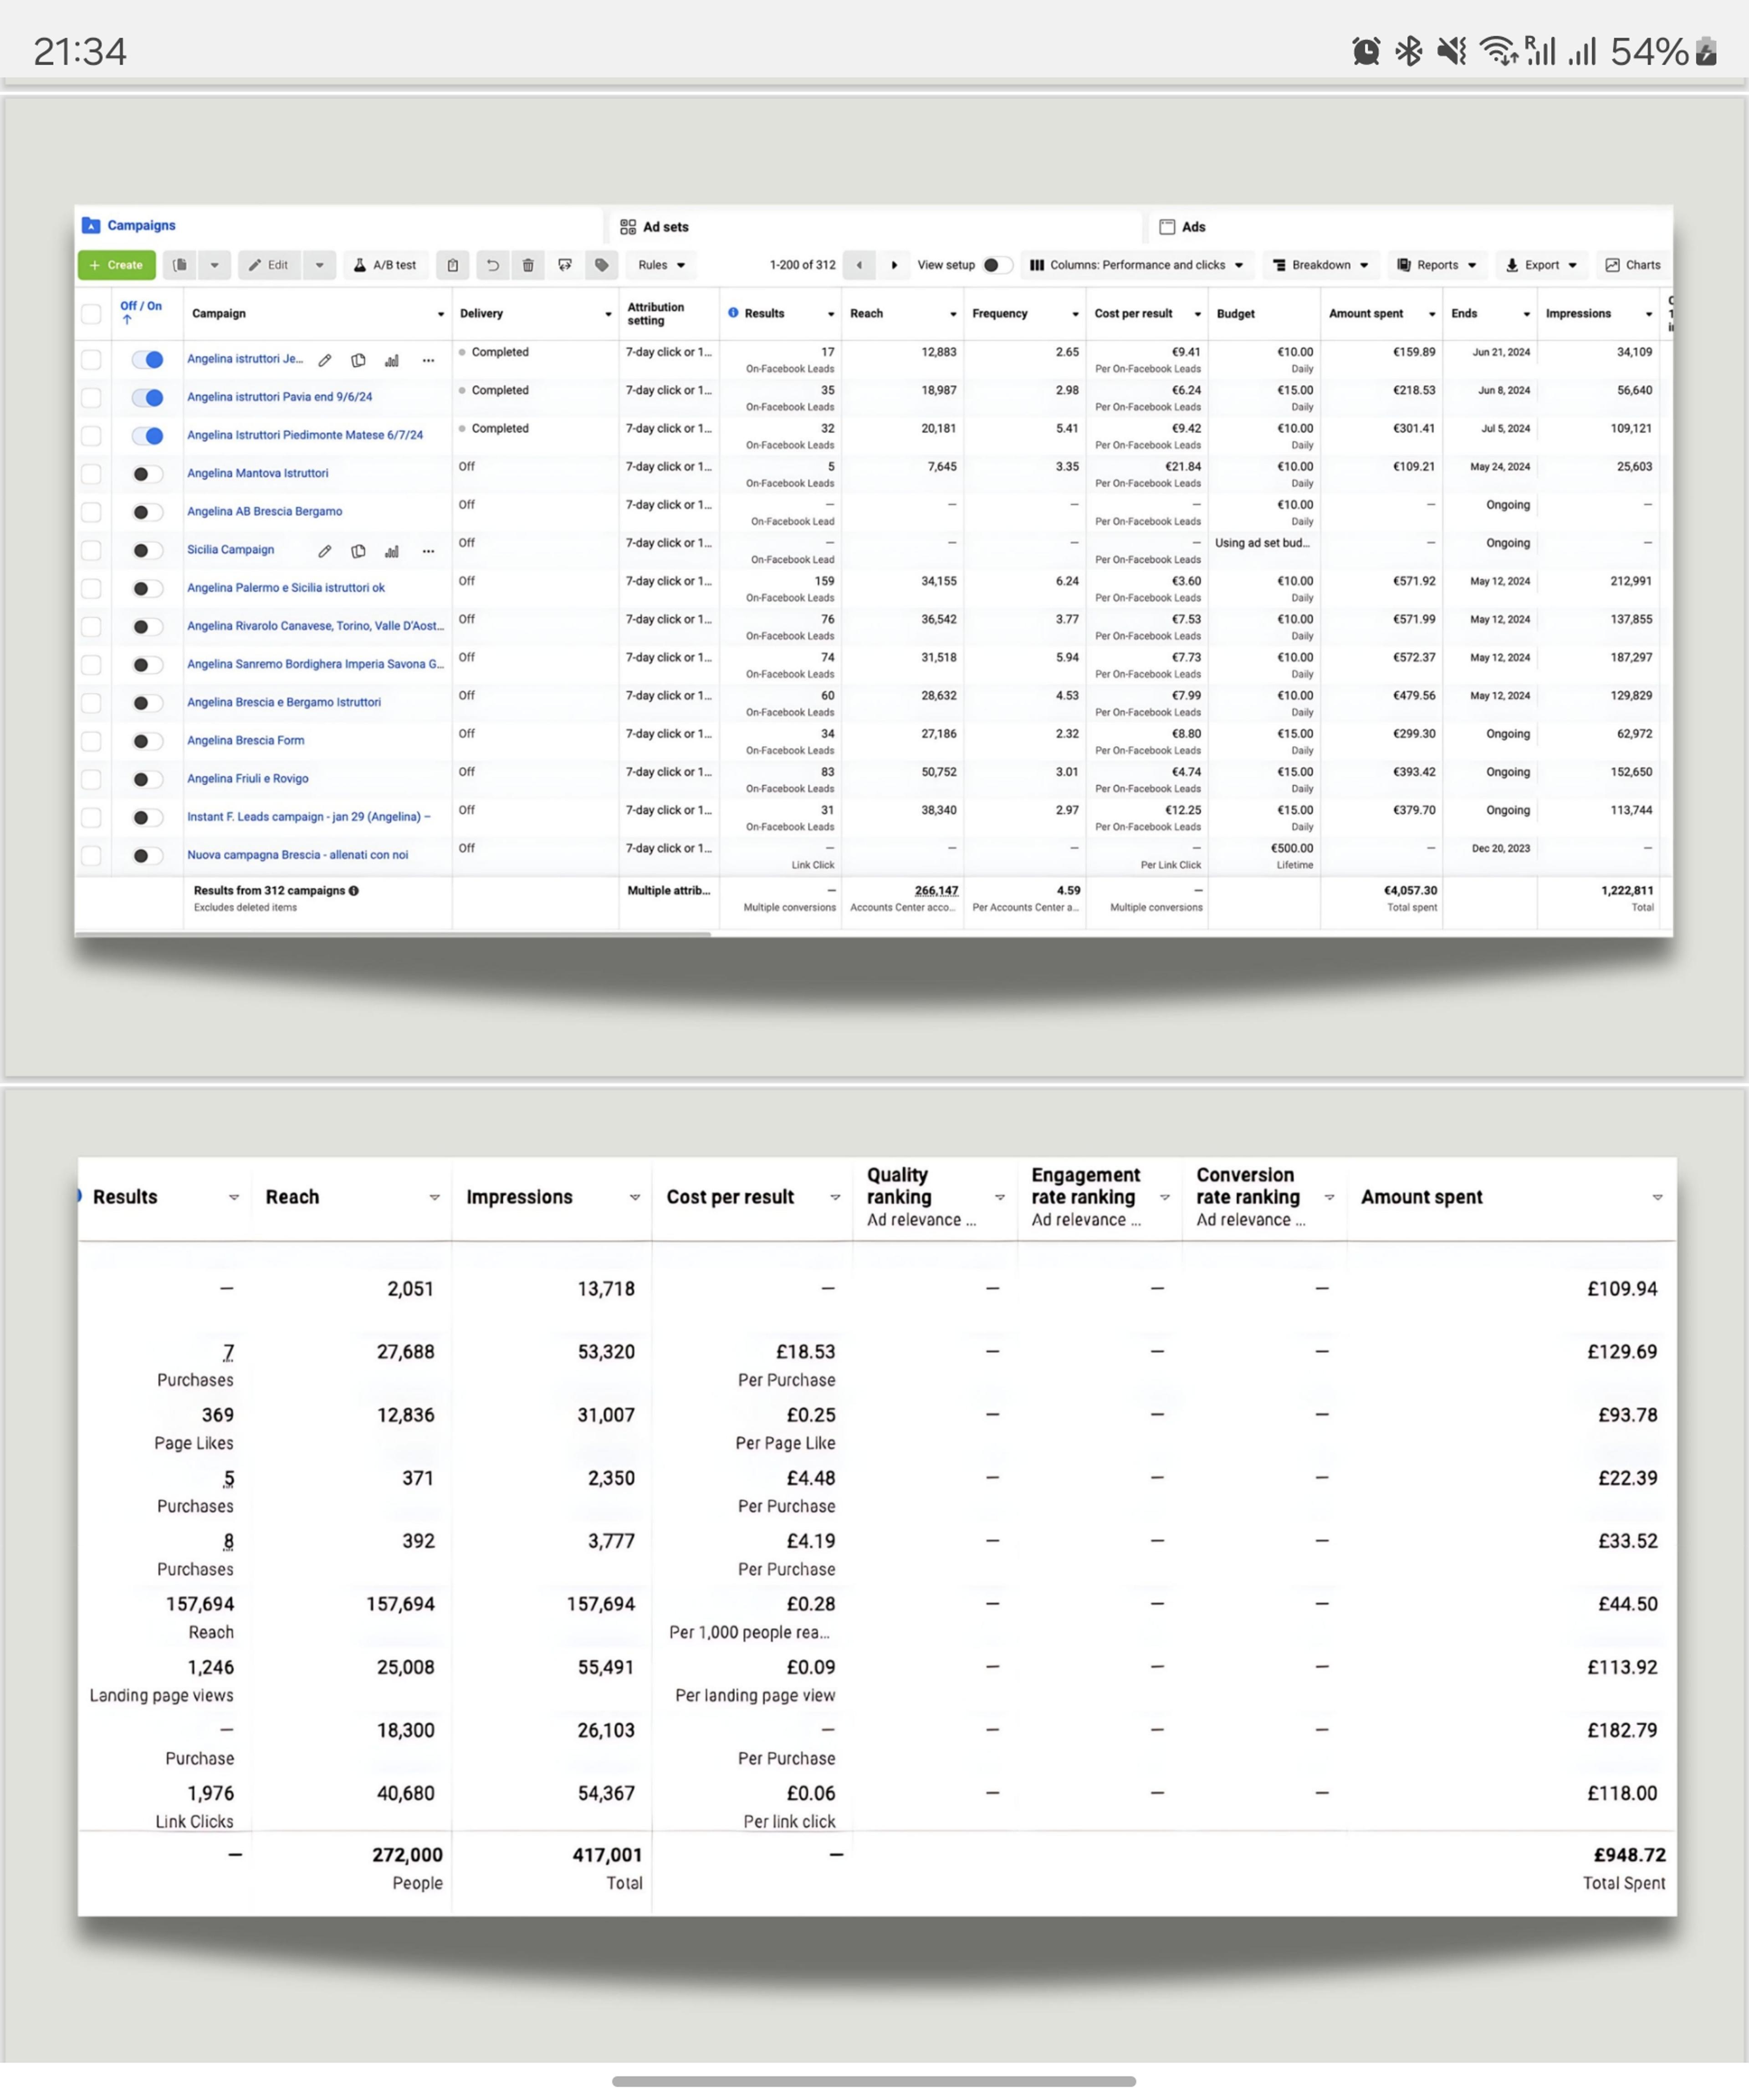Check the box for Angelina Mantova Istruttori row
1749x2100 pixels.
91,474
